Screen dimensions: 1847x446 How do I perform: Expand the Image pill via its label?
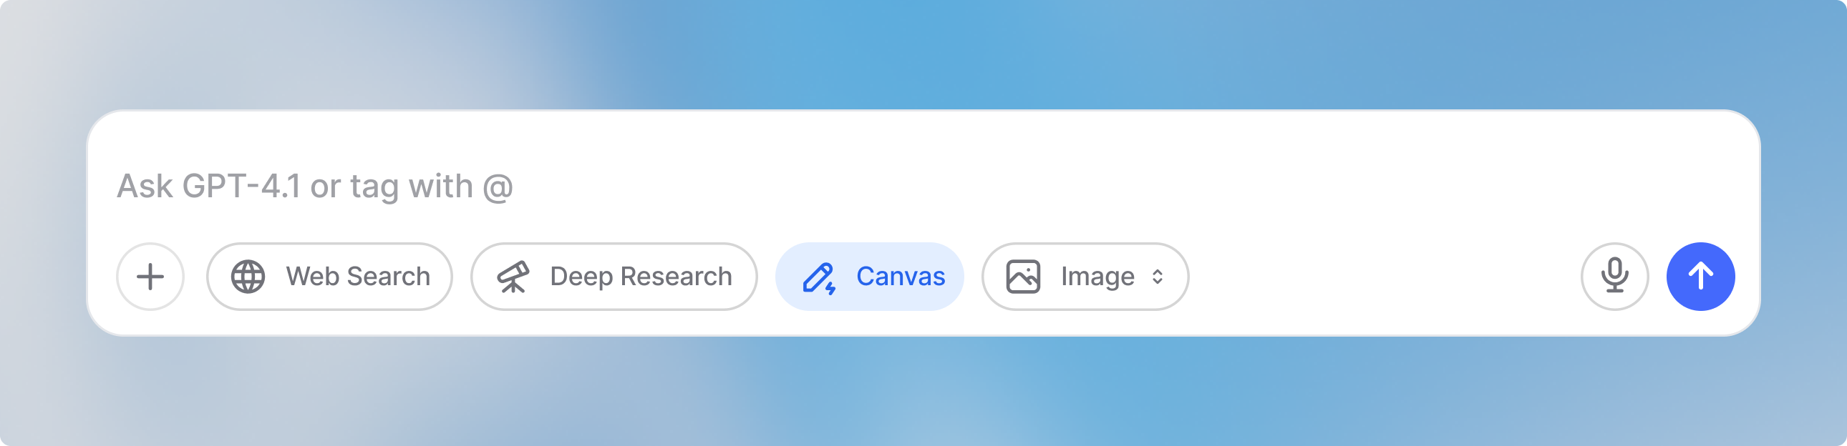pos(1097,277)
